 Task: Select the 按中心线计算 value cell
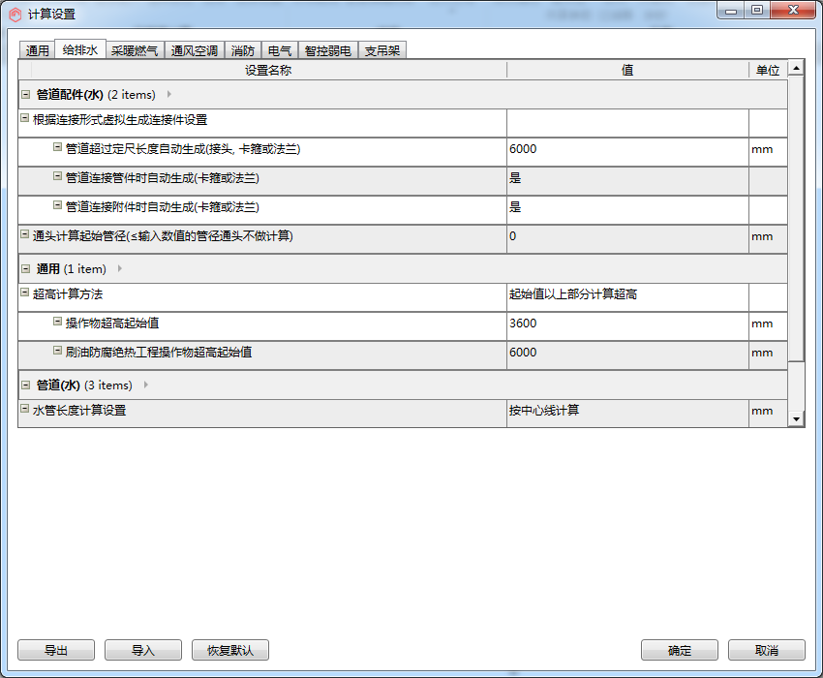click(627, 414)
